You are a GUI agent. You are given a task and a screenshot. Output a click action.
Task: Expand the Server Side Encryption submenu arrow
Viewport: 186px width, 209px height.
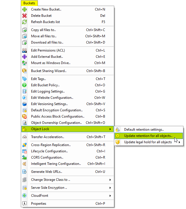[110, 188]
